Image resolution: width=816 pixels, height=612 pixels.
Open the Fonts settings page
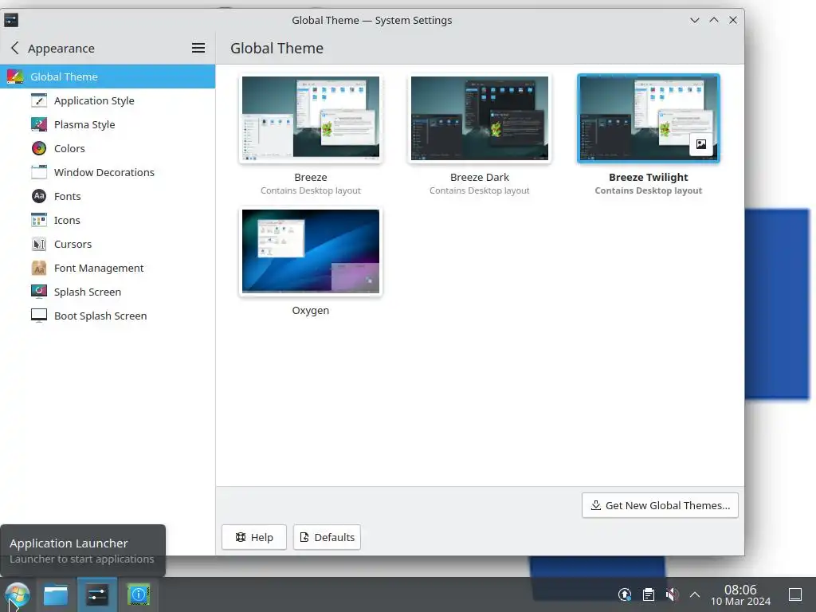point(108,196)
